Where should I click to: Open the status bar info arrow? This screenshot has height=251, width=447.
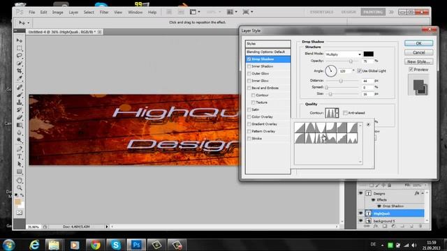[x=107, y=227]
